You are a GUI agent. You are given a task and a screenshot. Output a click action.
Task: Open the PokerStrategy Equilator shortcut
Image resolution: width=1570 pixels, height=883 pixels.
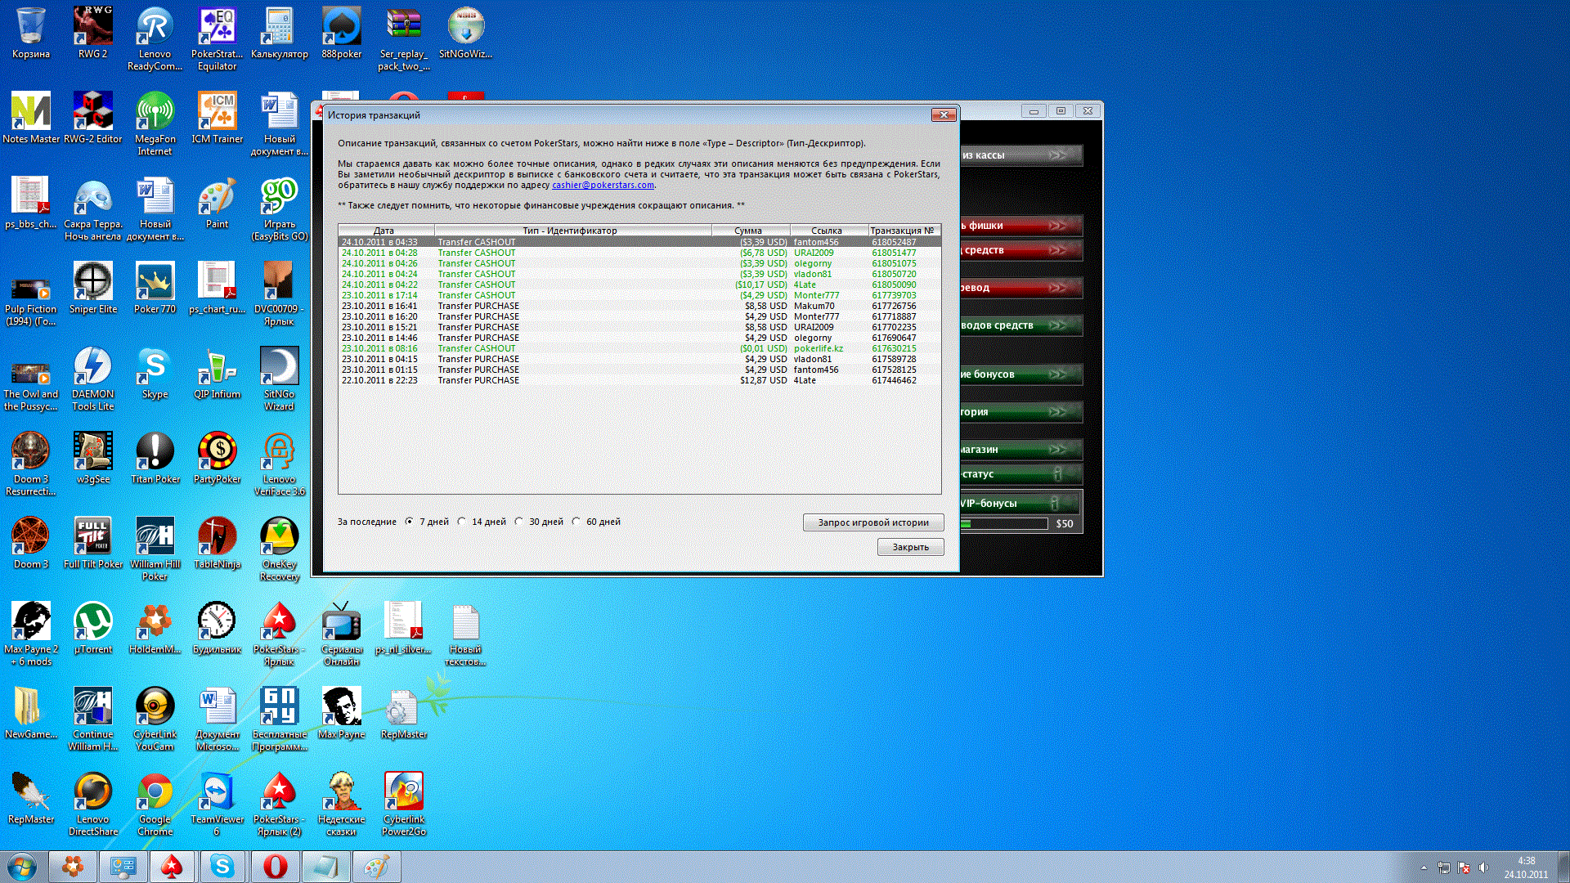217,26
